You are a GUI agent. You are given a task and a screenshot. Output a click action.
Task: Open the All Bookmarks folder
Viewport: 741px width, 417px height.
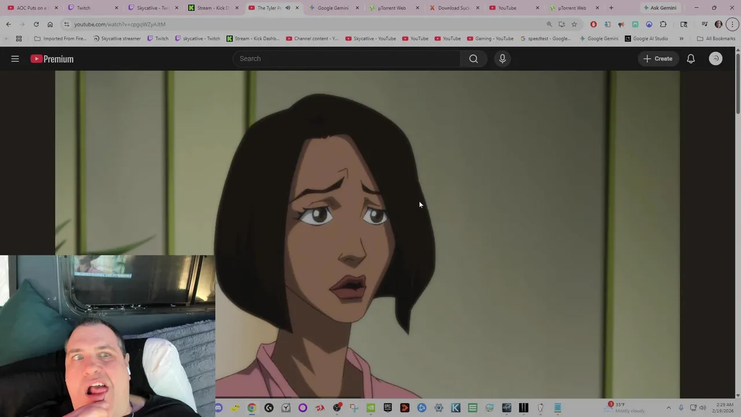pyautogui.click(x=716, y=39)
